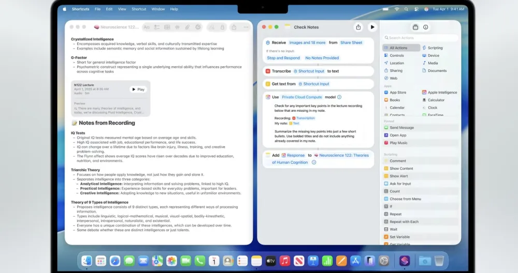Pick Calendar in the apps list

(x=394, y=108)
